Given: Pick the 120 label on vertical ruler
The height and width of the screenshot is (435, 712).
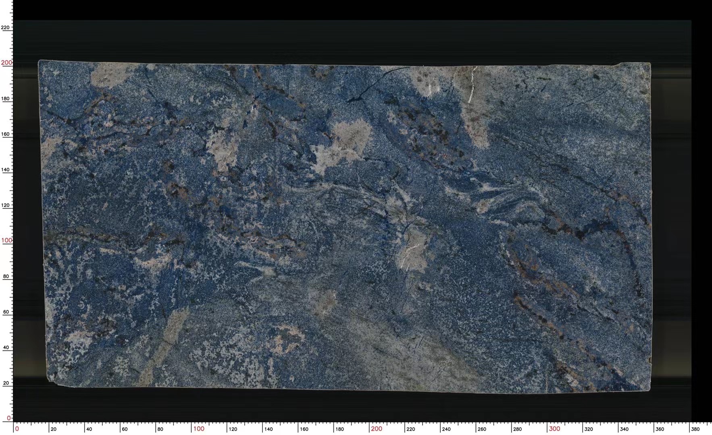Looking at the screenshot, I should (5, 205).
